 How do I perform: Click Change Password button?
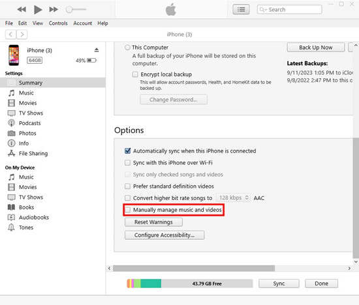pyautogui.click(x=174, y=100)
